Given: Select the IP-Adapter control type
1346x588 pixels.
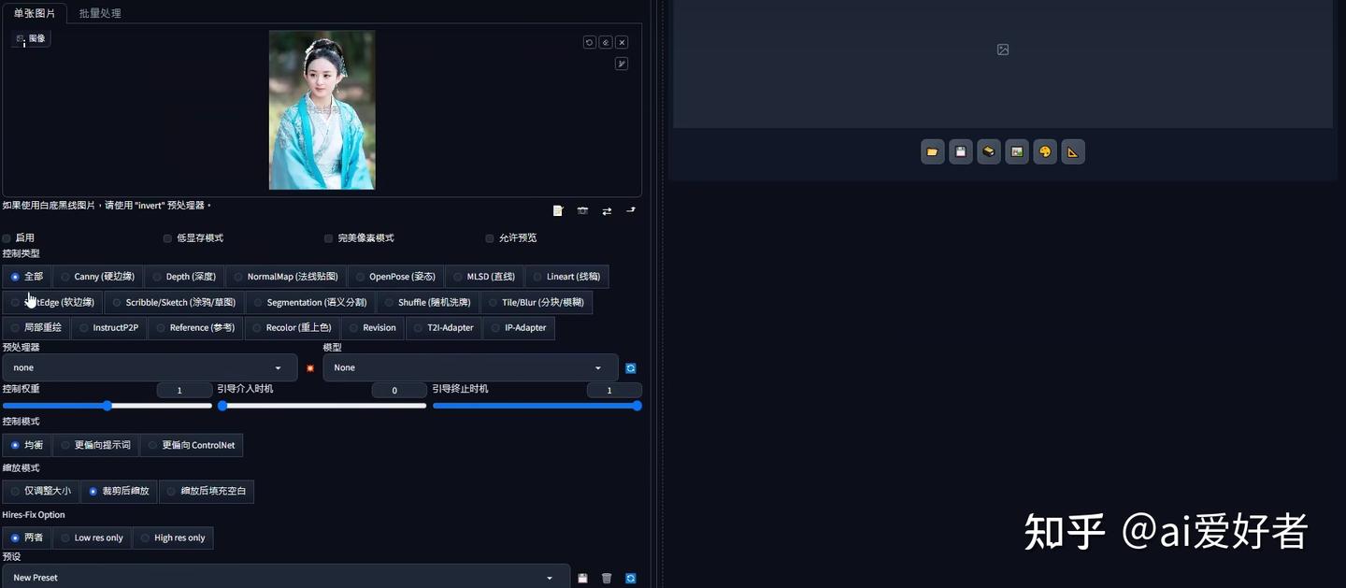Looking at the screenshot, I should (520, 328).
